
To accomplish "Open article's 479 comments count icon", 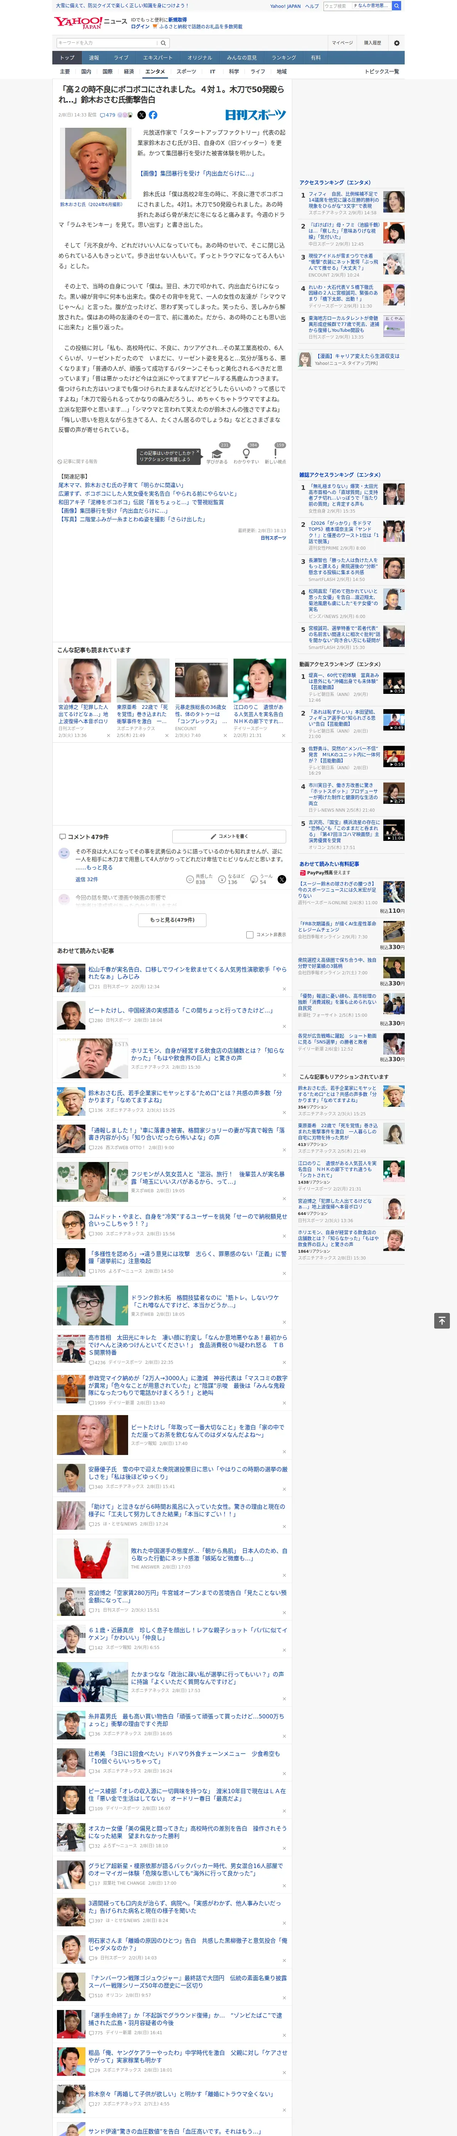I will click(108, 115).
